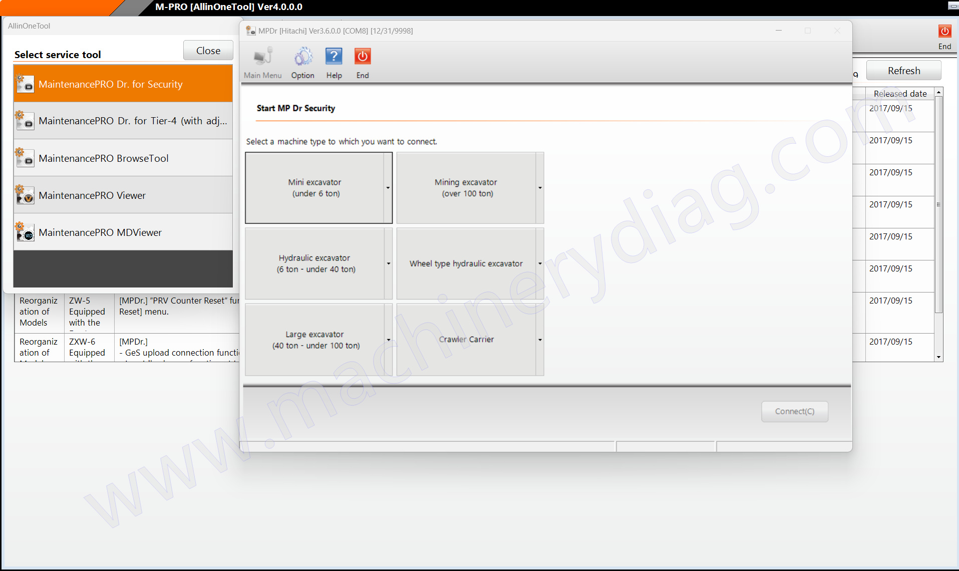The height and width of the screenshot is (571, 959).
Task: Click icon beside MaintenancePRO Dr. for Tier-4
Action: click(25, 121)
